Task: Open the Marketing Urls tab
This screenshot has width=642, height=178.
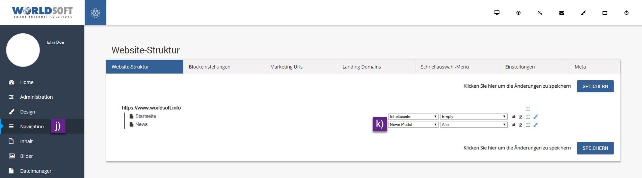Action: point(286,67)
